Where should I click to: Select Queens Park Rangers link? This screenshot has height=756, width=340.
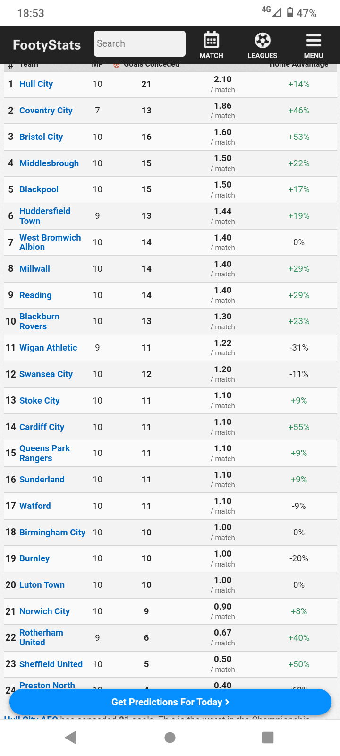click(44, 453)
